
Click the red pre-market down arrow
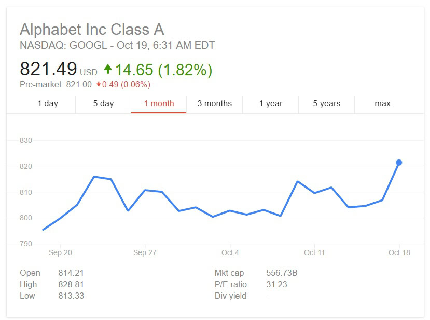(99, 84)
